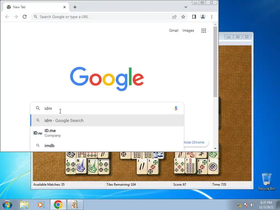
Task: Click 'Available Matches: 35' in Mahjong status bar
Action: click(x=49, y=185)
